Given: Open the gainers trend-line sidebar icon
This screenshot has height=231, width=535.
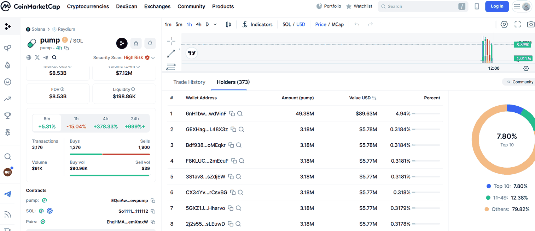Looking at the screenshot, I should pyautogui.click(x=7, y=99).
